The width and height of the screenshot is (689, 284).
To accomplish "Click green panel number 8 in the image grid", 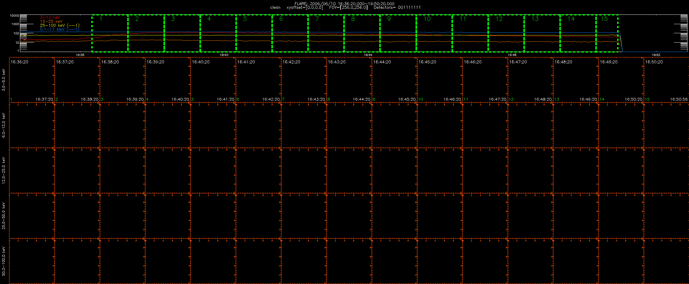I will pyautogui.click(x=328, y=99).
